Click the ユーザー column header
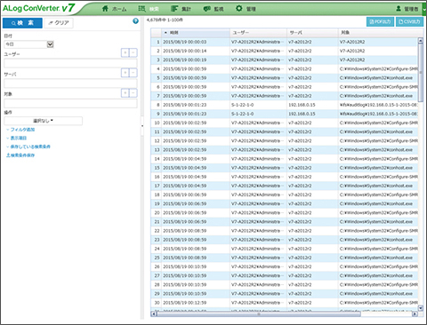The image size is (427, 325). (258, 33)
